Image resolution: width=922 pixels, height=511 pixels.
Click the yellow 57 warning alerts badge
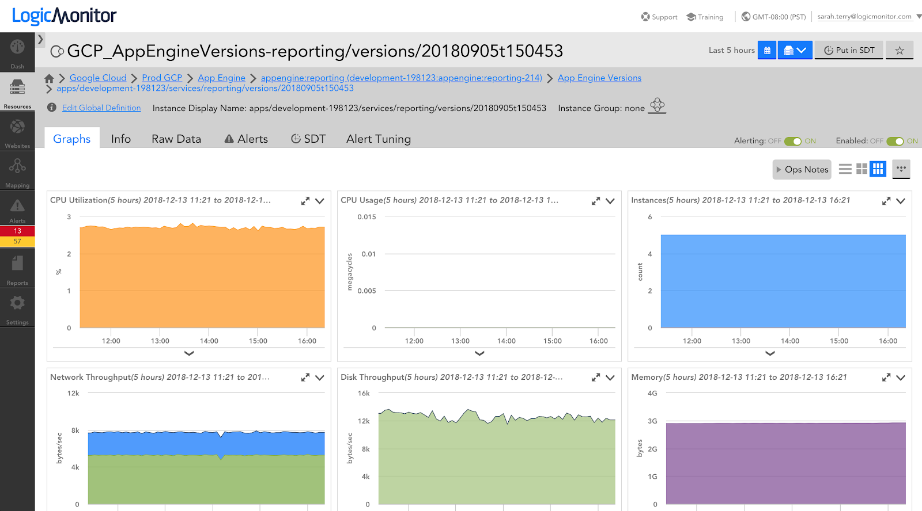[x=17, y=241]
